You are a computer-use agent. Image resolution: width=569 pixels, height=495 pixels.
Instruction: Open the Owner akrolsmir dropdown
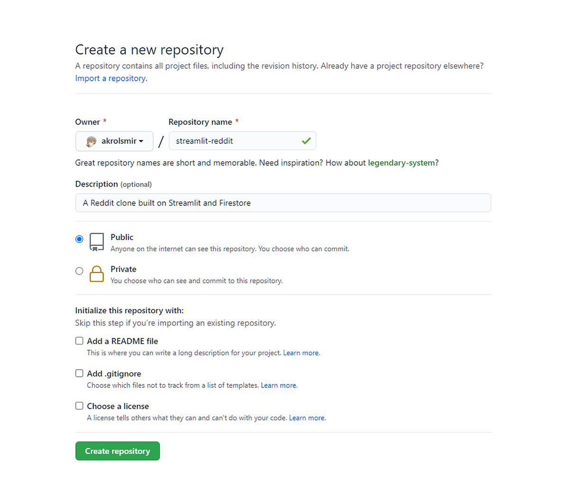(114, 141)
